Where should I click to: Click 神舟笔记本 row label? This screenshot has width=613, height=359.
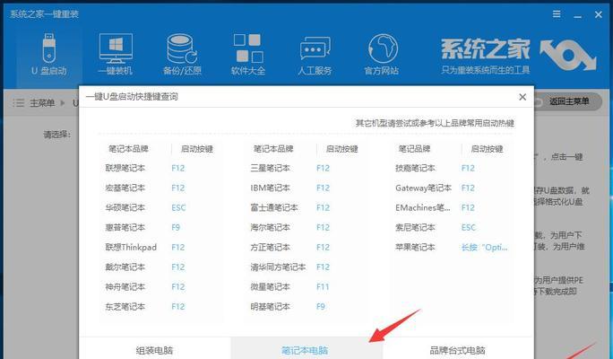pyautogui.click(x=125, y=287)
